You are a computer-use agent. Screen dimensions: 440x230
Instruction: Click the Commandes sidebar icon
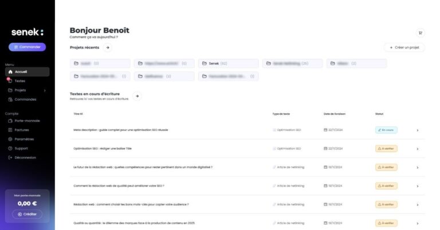10,100
